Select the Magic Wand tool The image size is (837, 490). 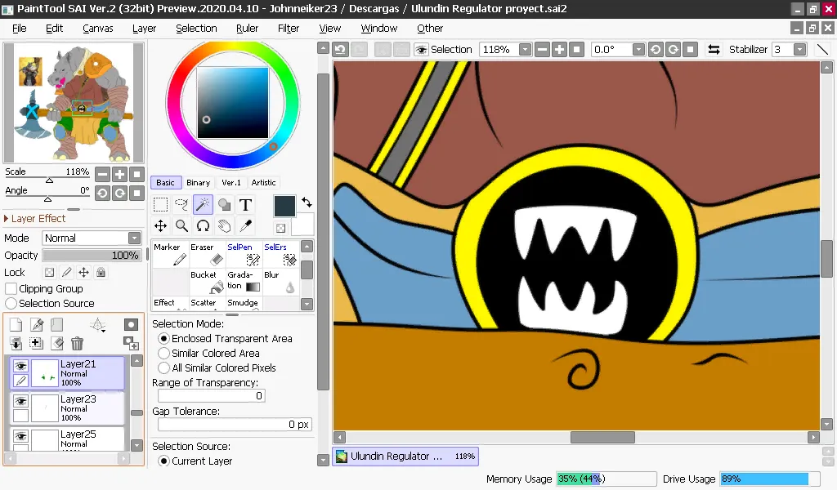pyautogui.click(x=203, y=205)
